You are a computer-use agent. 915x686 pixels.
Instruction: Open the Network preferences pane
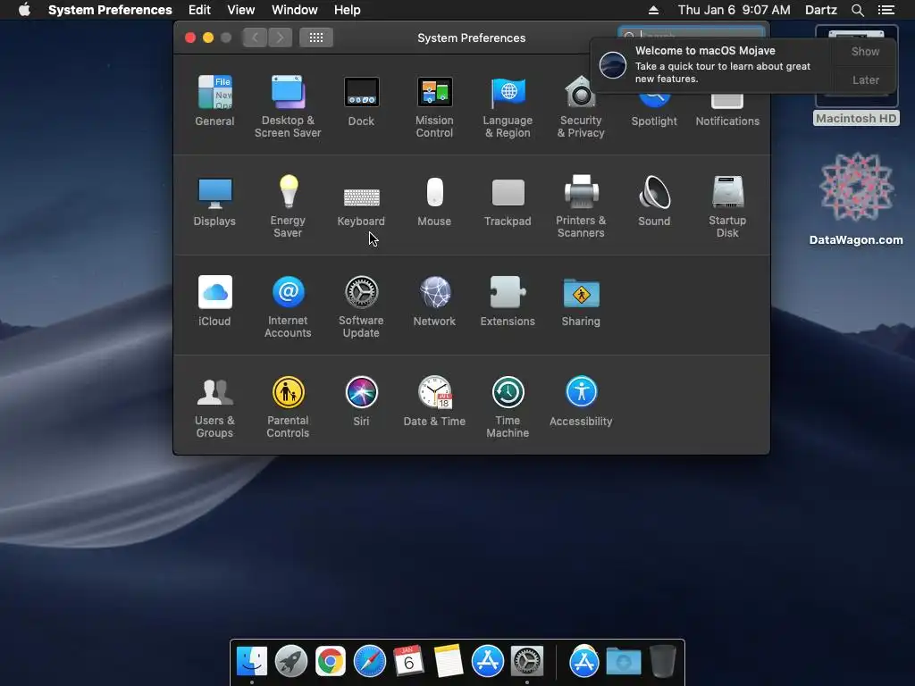pyautogui.click(x=434, y=300)
